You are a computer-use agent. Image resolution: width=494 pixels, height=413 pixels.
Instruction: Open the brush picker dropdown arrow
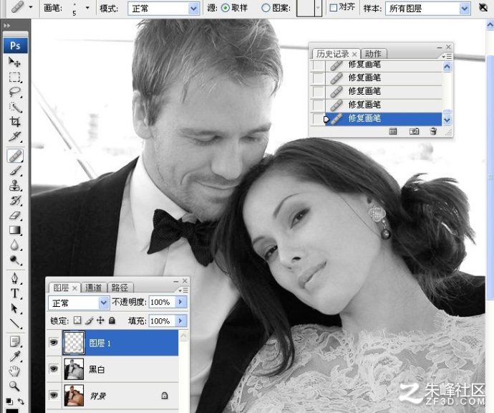[87, 8]
